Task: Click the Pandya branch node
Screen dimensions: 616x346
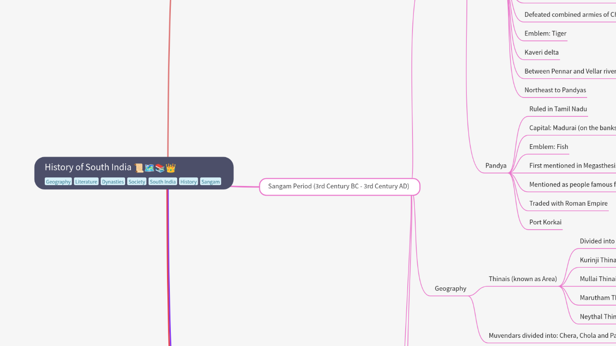Action: click(x=496, y=166)
